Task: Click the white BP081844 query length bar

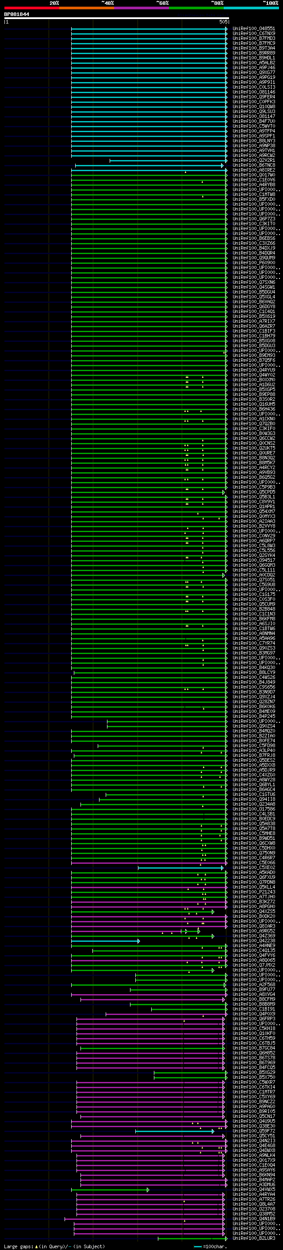Action: pos(116,18)
